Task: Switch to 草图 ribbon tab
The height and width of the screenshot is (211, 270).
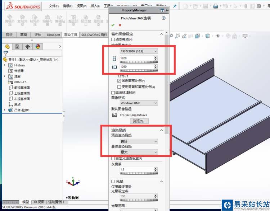Action: click(23, 35)
